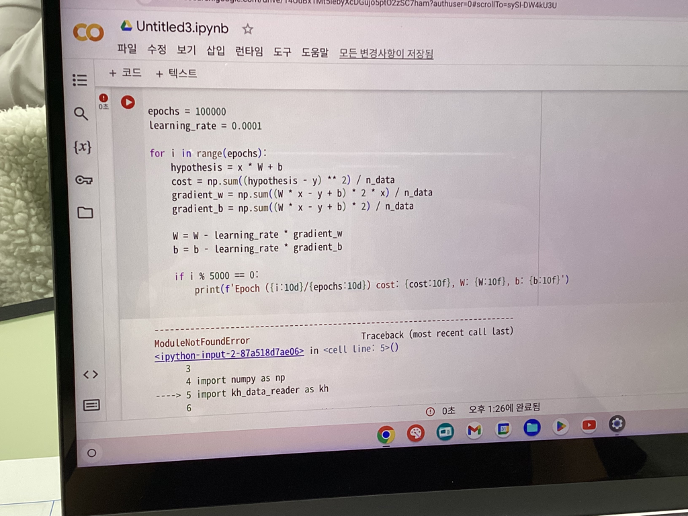Open Gmail from the shelf
Screen dimensions: 688x516
(474, 430)
